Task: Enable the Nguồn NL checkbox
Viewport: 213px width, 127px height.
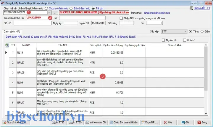Action: [x=163, y=40]
